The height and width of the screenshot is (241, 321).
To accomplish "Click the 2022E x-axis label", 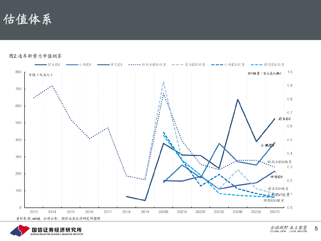I will tap(200, 212).
